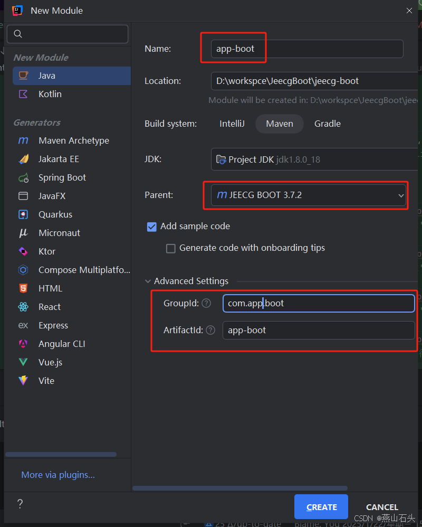Choose the Compose Multiplatform generator icon
The width and height of the screenshot is (422, 527).
click(23, 270)
